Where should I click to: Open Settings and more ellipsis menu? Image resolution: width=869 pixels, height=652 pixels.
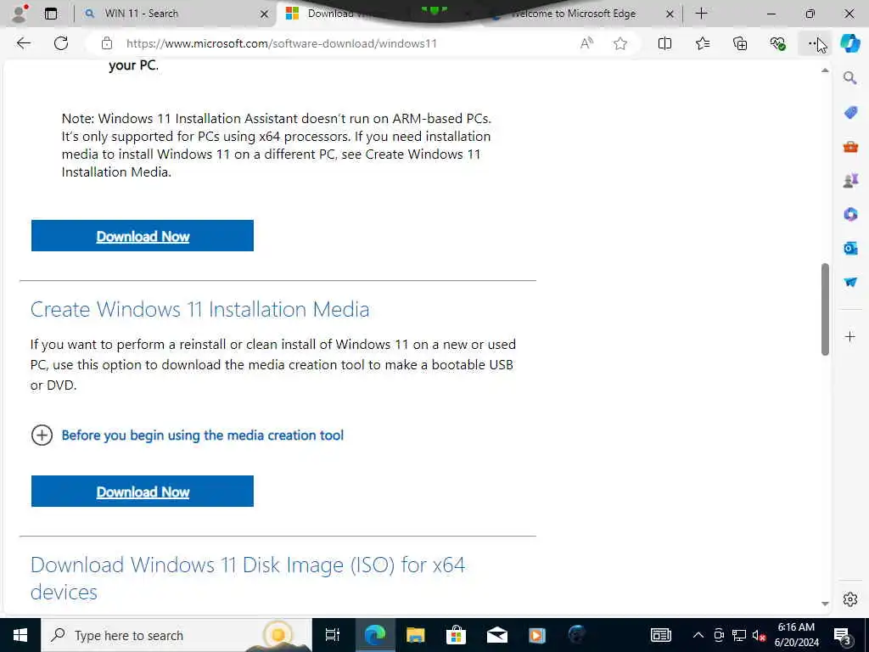(814, 43)
